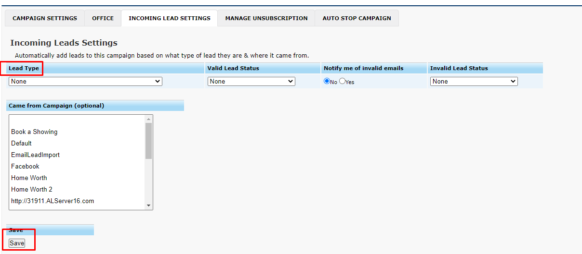The height and width of the screenshot is (254, 582).
Task: Open the Valid Lead Status dropdown
Action: [251, 82]
